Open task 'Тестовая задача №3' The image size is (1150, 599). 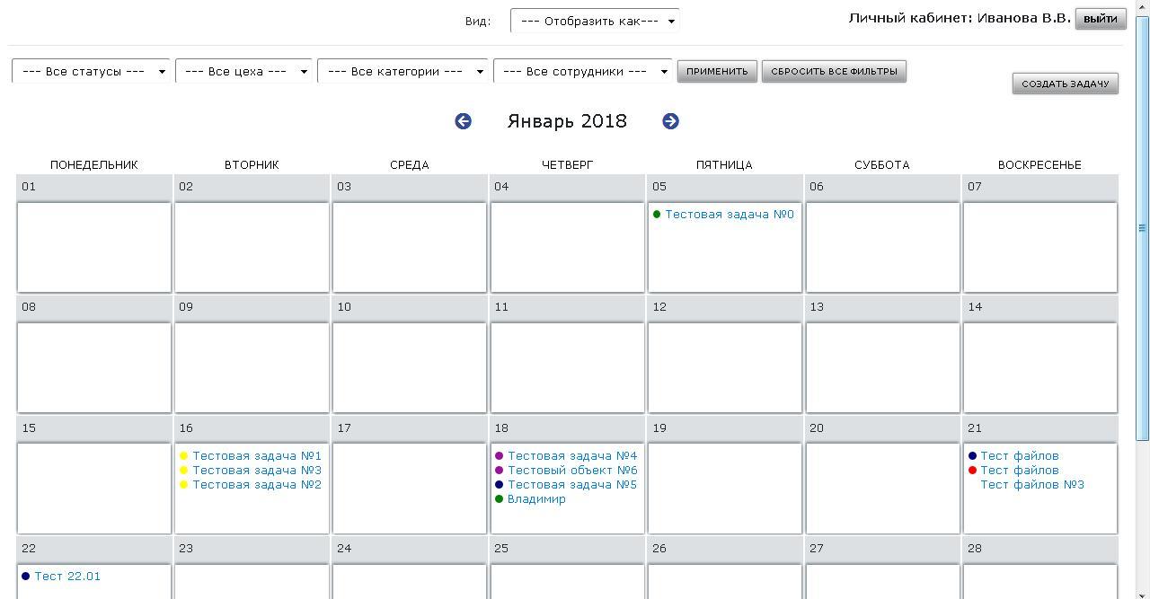click(257, 470)
